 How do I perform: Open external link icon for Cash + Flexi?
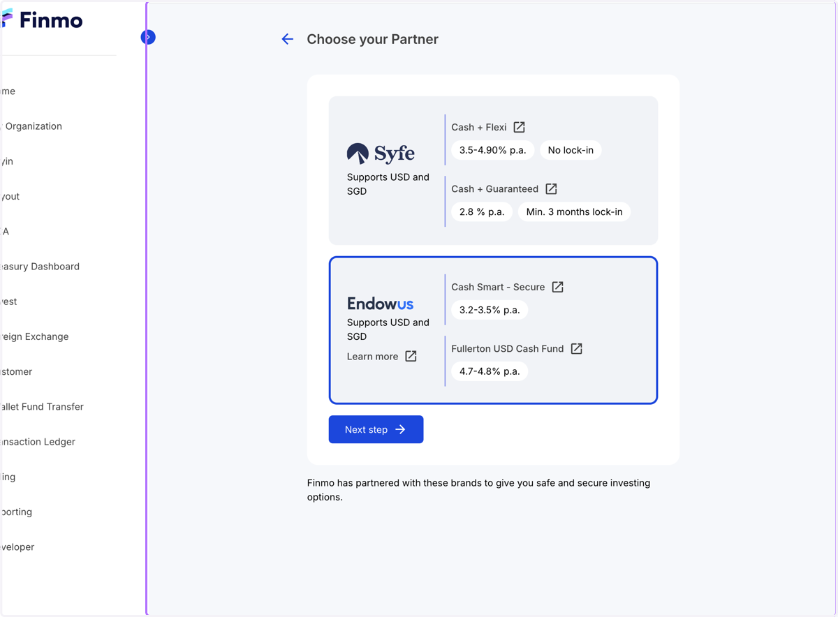coord(519,127)
